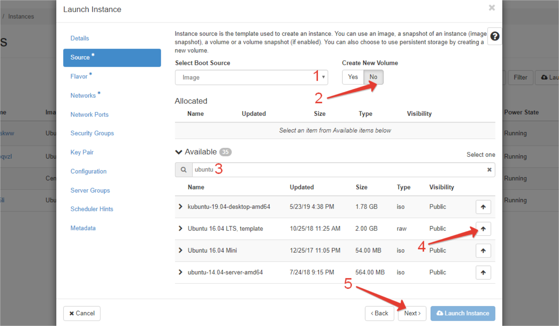Allocate ubuntu-14.04-server-amd64 using its arrow button

click(x=483, y=273)
